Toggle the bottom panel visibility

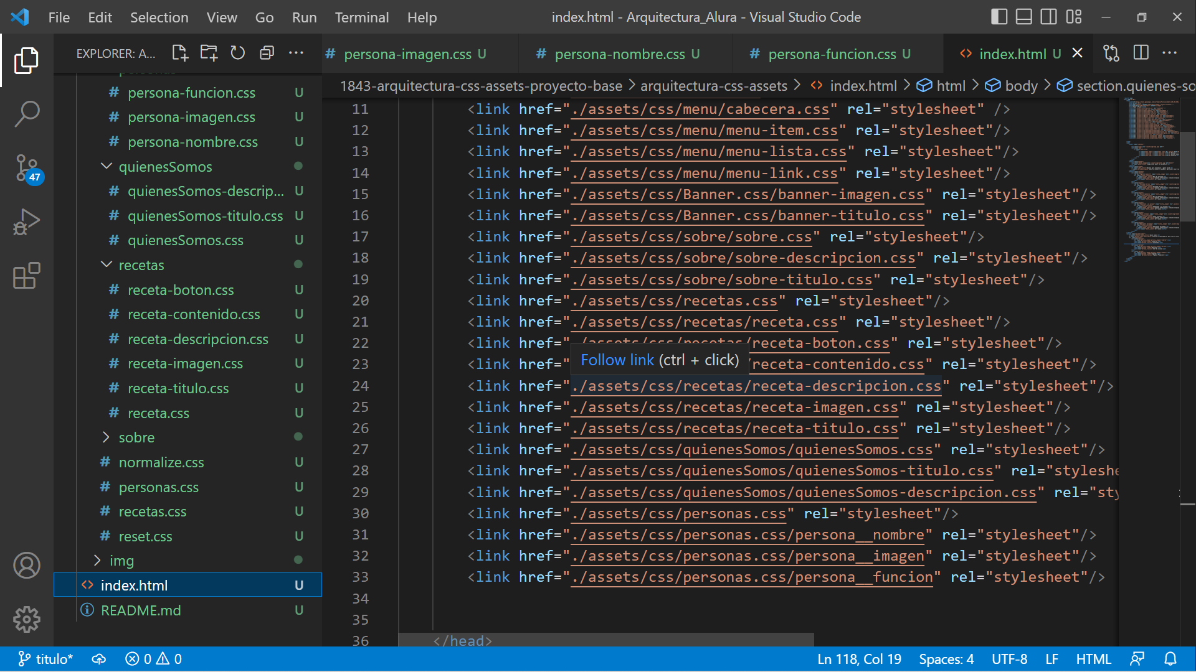(x=1023, y=17)
